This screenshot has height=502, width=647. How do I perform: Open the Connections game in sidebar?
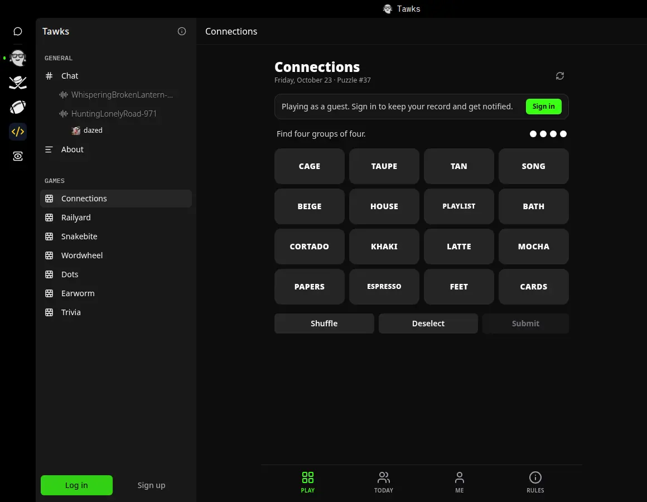(x=116, y=199)
